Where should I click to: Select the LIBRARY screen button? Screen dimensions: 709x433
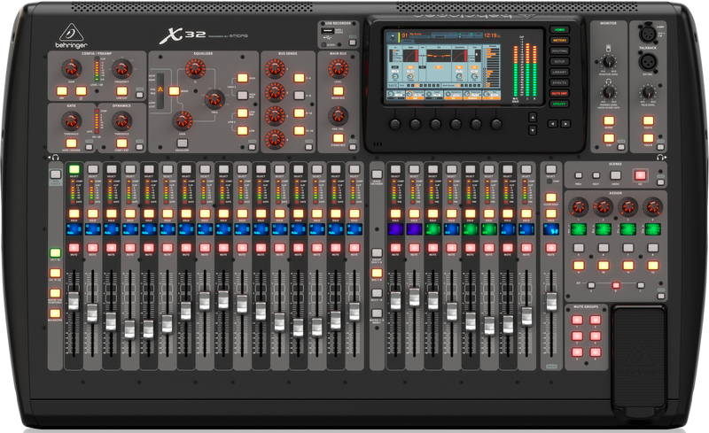(x=559, y=73)
